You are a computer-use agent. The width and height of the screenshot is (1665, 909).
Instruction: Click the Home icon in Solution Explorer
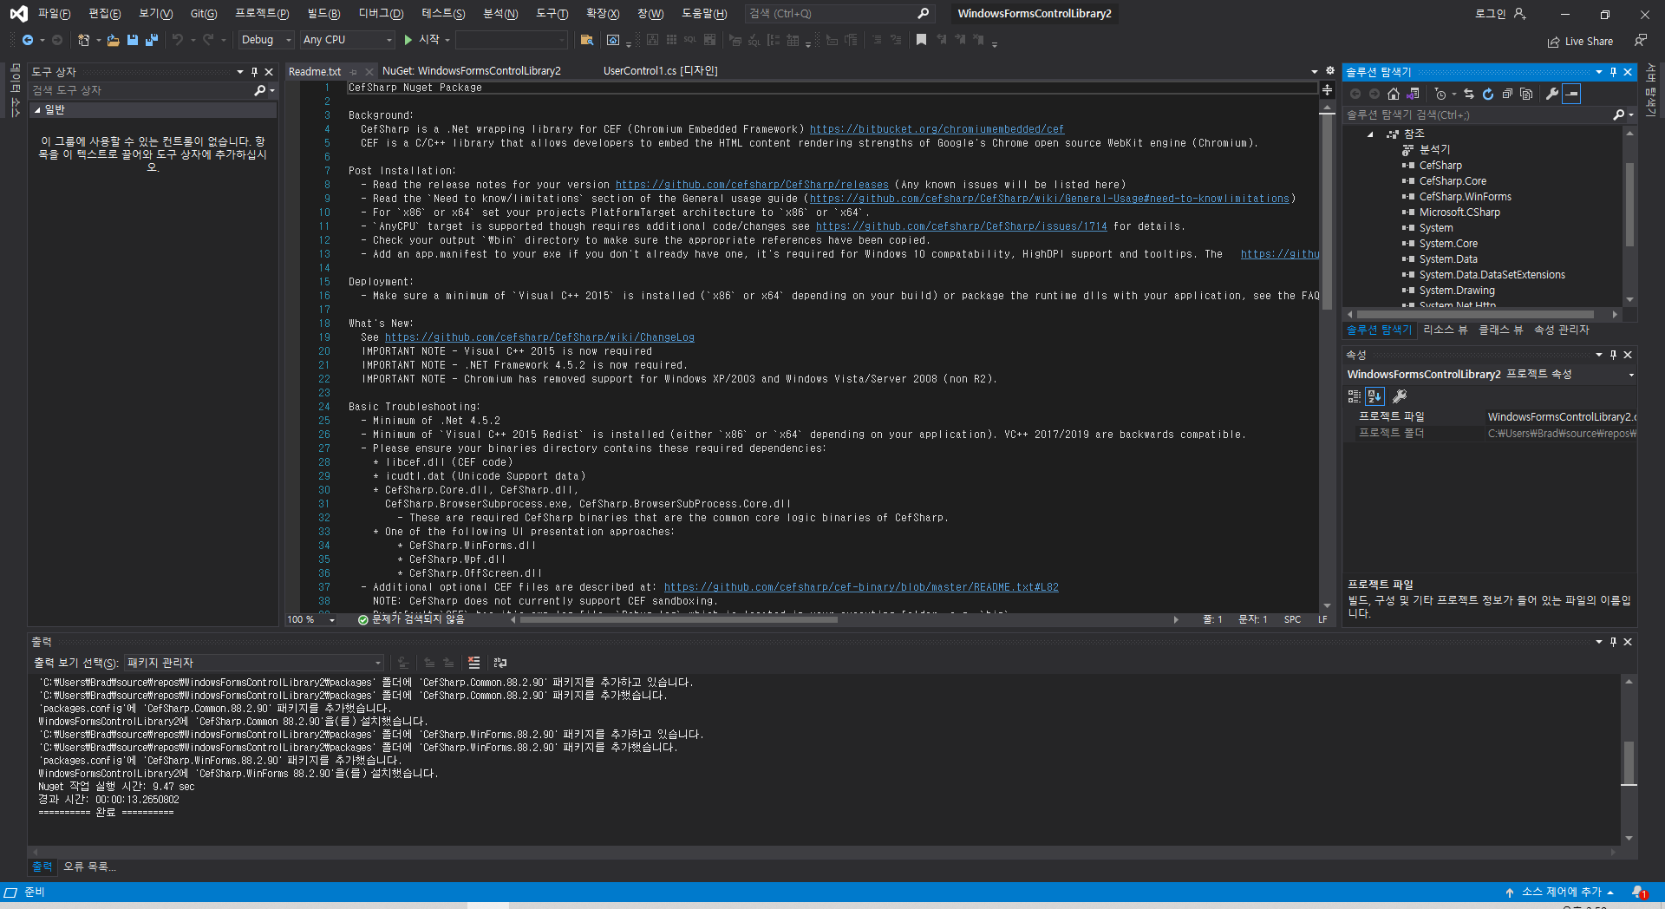coord(1394,94)
